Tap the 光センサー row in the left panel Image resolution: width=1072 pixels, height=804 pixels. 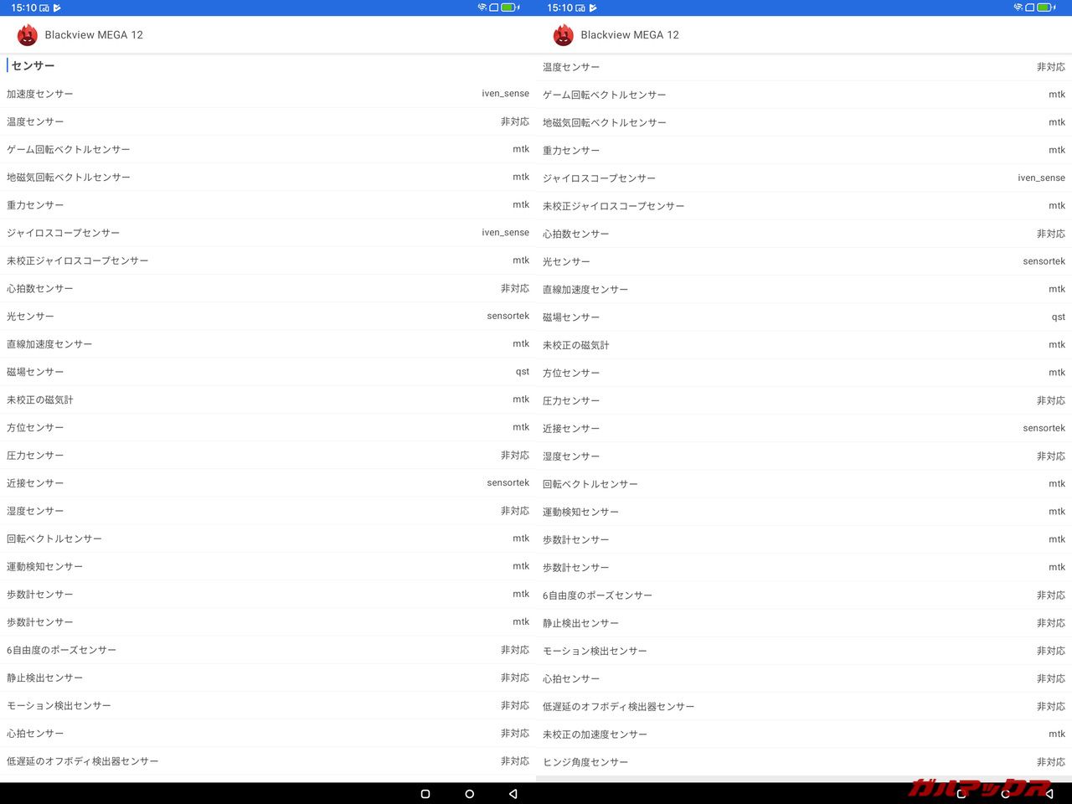268,317
